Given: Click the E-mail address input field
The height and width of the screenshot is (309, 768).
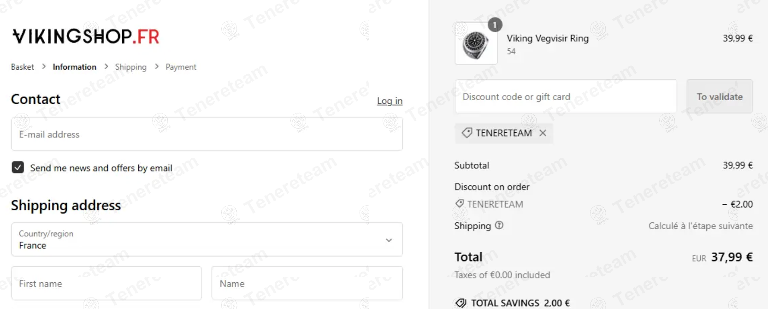Looking at the screenshot, I should click(x=207, y=134).
